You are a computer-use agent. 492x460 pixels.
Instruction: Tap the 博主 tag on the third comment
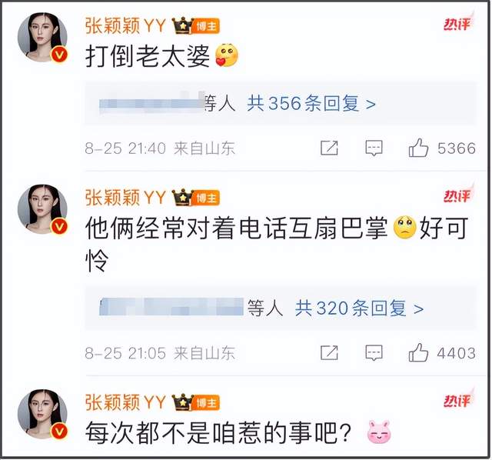[206, 403]
